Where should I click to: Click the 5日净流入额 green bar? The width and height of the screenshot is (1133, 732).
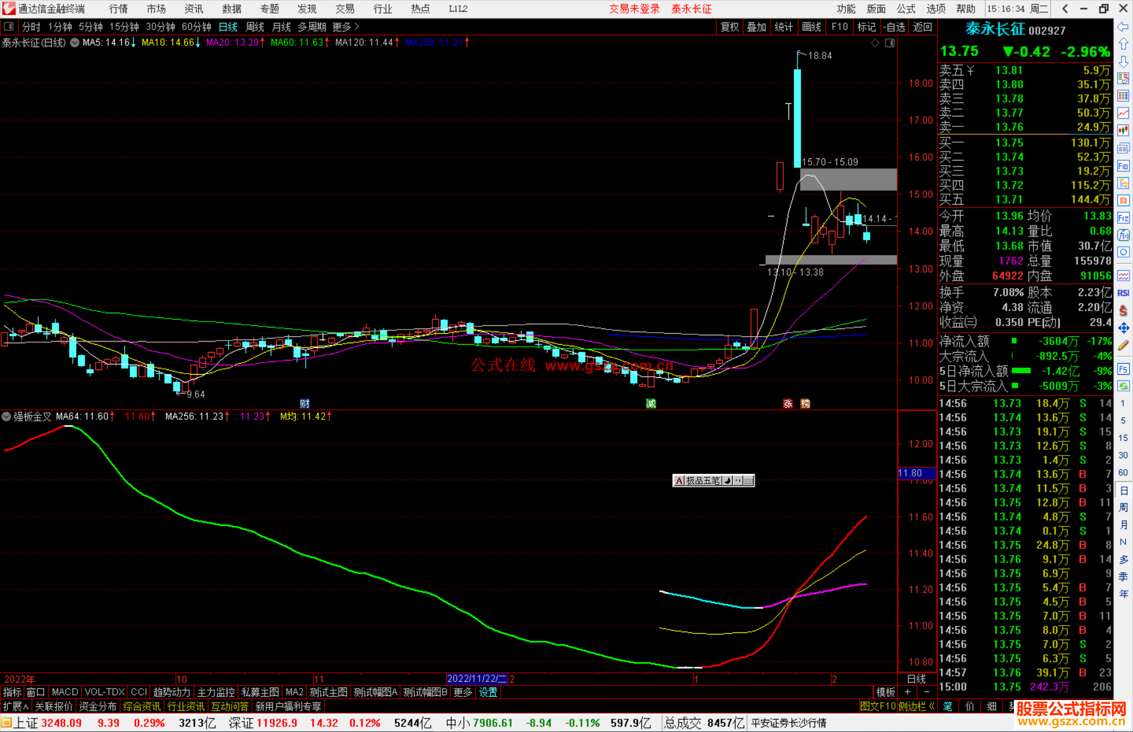1021,371
